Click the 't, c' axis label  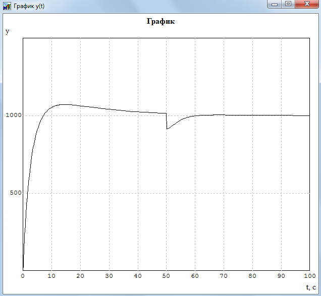click(311, 287)
